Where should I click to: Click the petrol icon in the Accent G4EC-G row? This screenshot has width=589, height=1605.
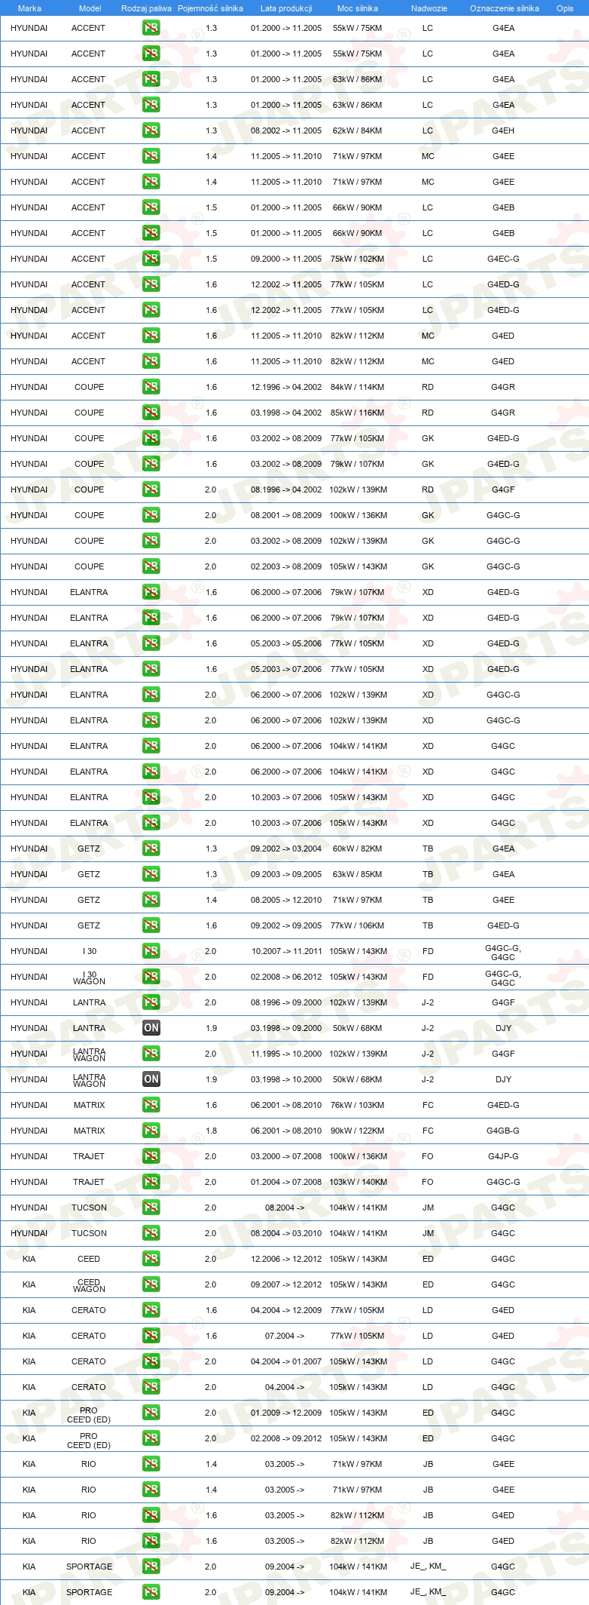(151, 259)
